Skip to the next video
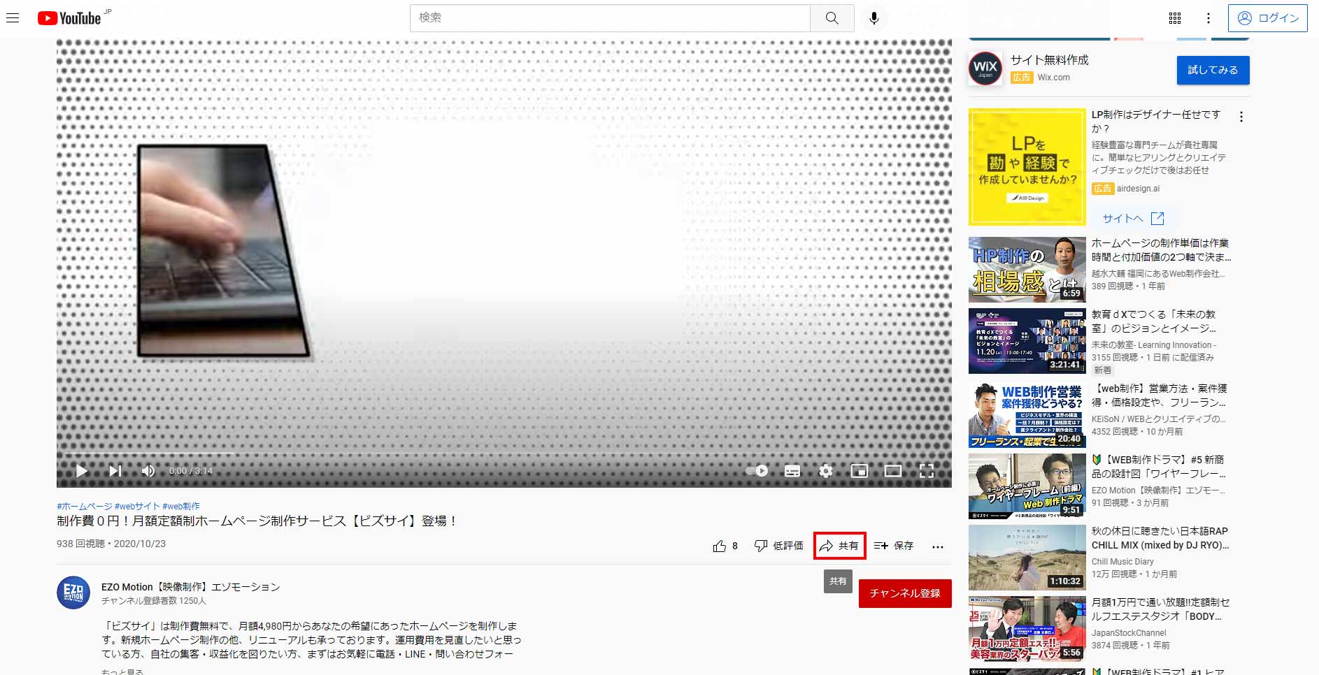Screen dimensions: 1319x675 pos(115,471)
